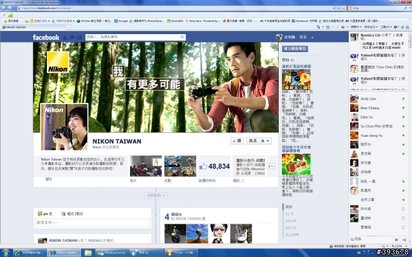Open the 關於 about link

(49, 179)
